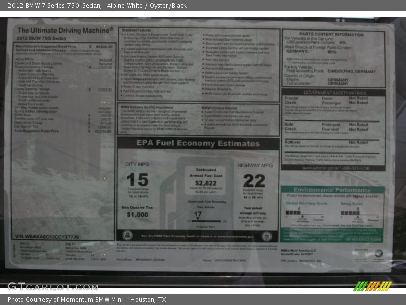
Task: Click the "Gas Guzzler Tax" label in EPA box
Action: 137,207
